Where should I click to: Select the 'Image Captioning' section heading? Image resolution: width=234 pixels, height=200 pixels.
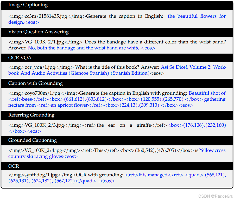tap(28, 5)
